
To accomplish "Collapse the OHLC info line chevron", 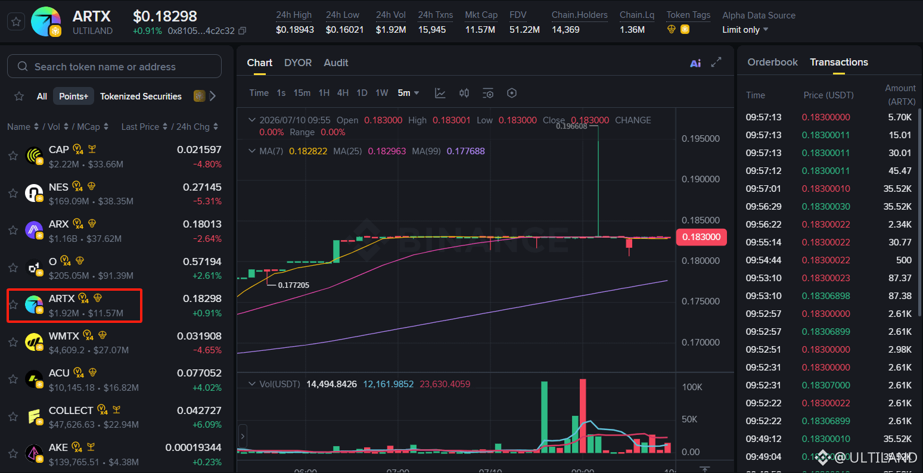I will pyautogui.click(x=252, y=120).
